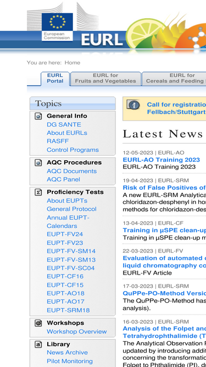Open the EUPT-FV23 link

pos(65,243)
